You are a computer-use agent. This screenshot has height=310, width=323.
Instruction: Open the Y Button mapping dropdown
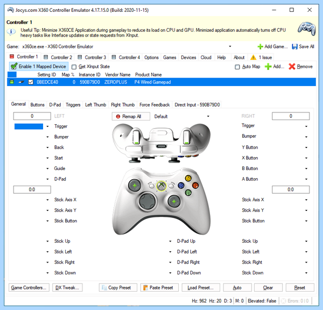pos(306,147)
